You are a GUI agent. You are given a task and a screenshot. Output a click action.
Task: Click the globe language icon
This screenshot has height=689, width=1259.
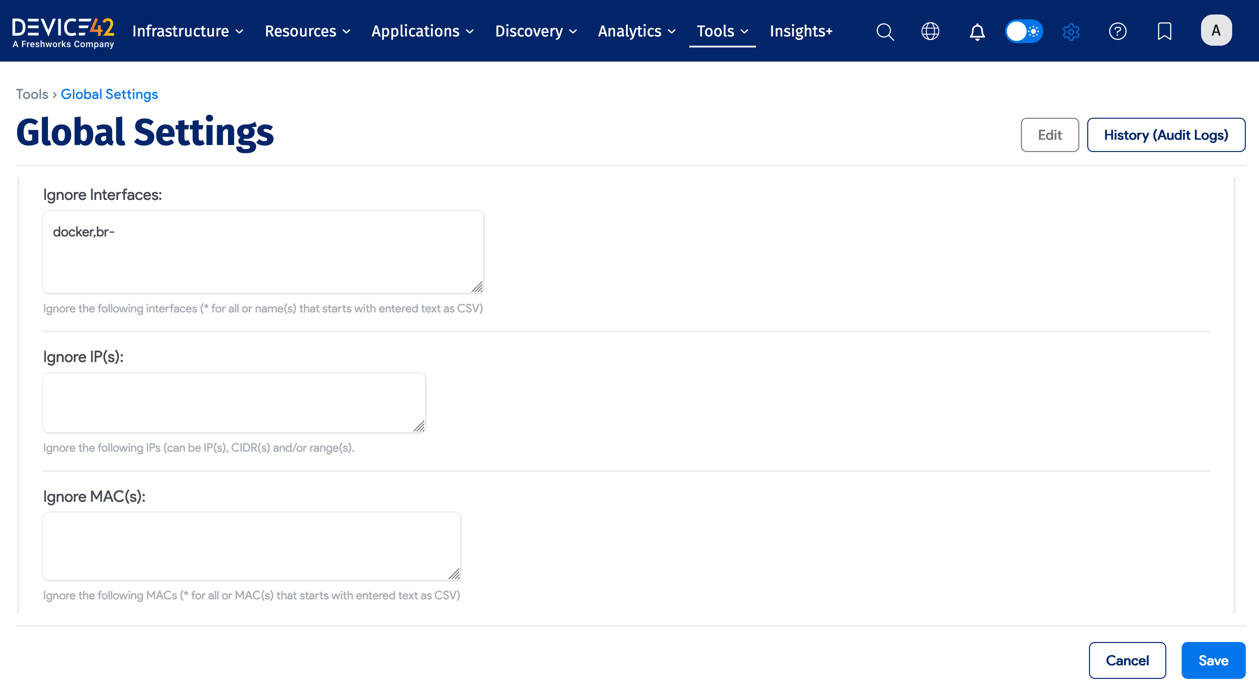pyautogui.click(x=930, y=31)
